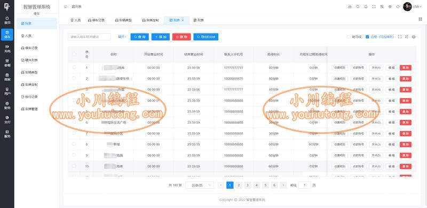Viewport: 427px width, 208px height.
Task: Select the checkbox for row 7
Action: pyautogui.click(x=74, y=133)
